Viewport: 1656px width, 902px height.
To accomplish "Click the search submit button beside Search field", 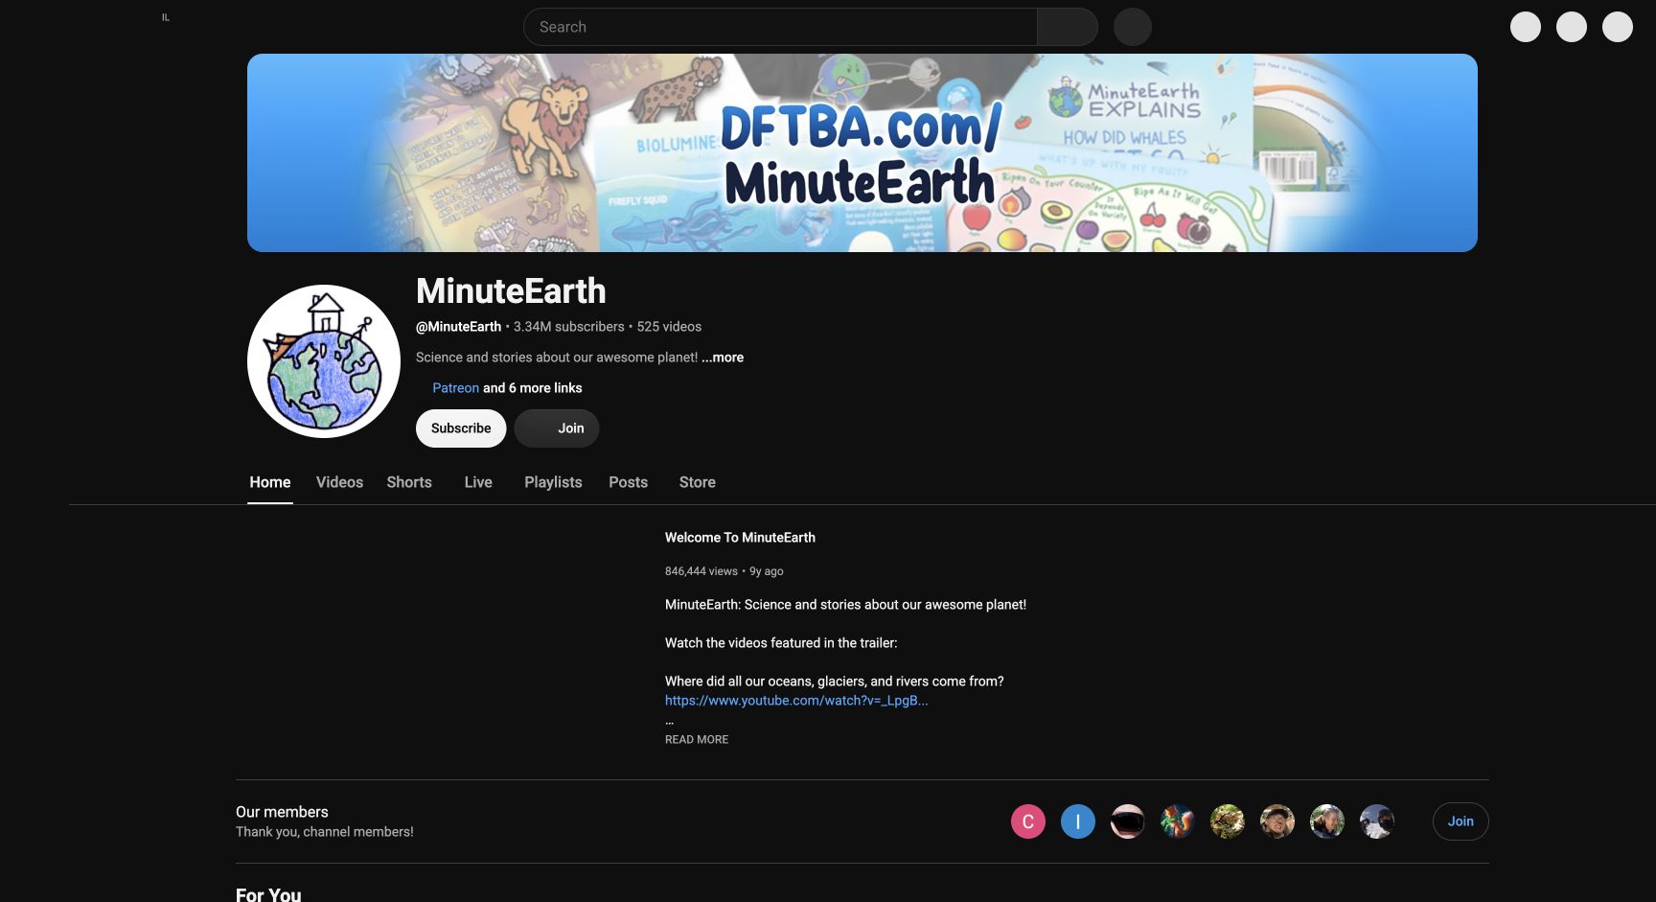I will [x=1068, y=27].
